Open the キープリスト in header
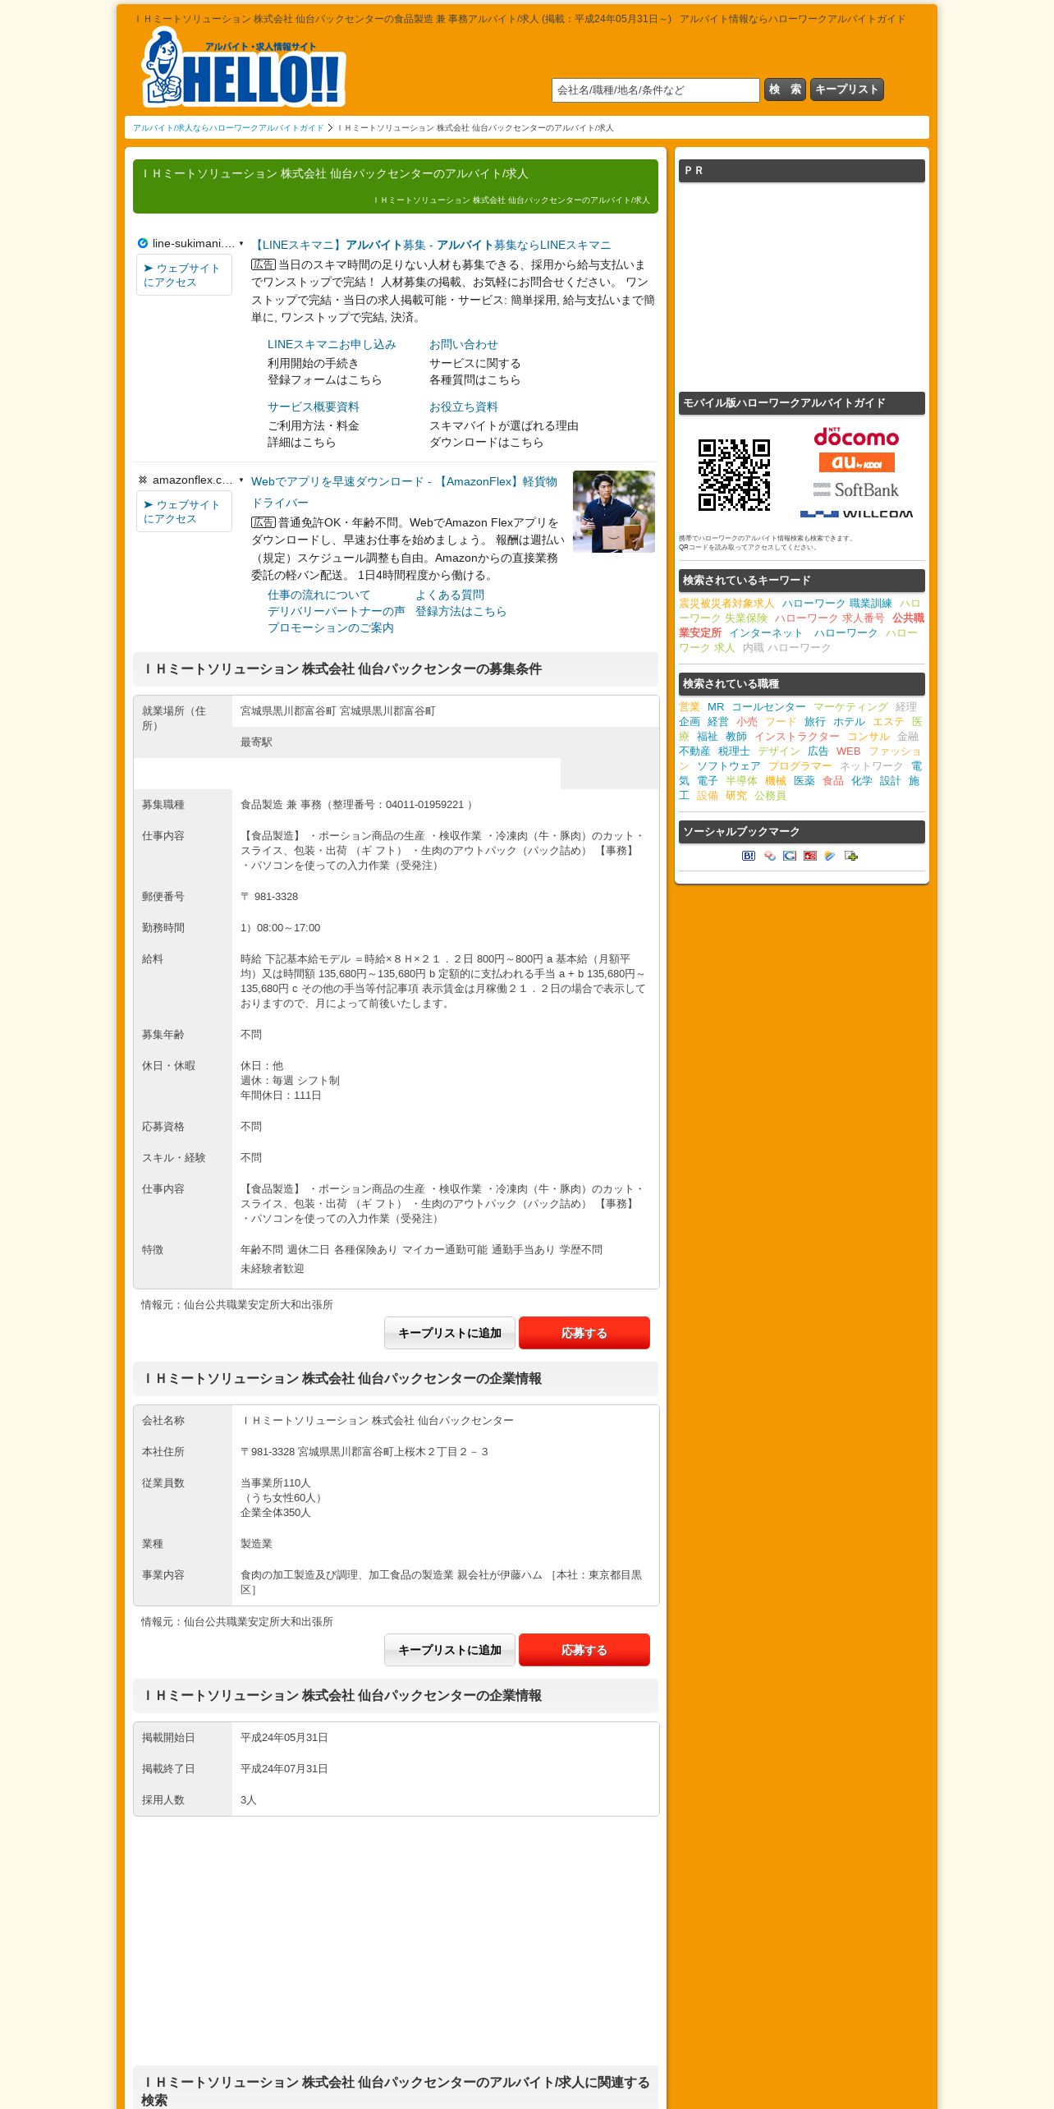Image resolution: width=1054 pixels, height=2109 pixels. click(x=847, y=90)
